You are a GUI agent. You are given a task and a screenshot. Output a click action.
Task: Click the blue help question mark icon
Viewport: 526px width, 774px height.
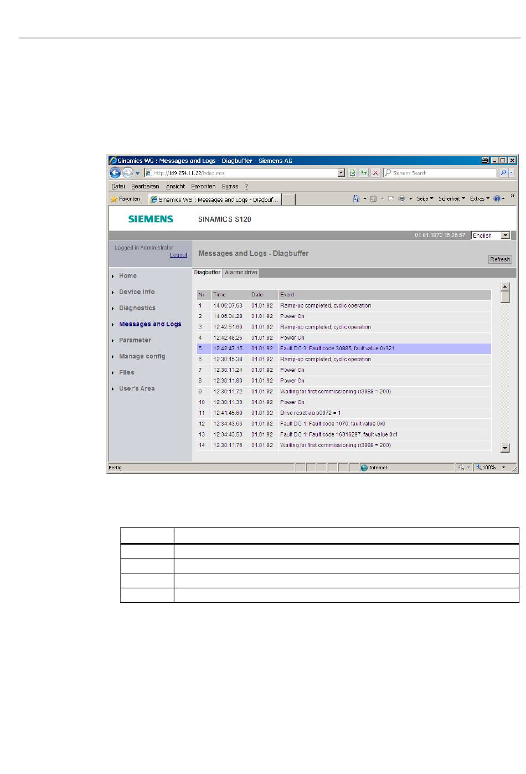[497, 199]
